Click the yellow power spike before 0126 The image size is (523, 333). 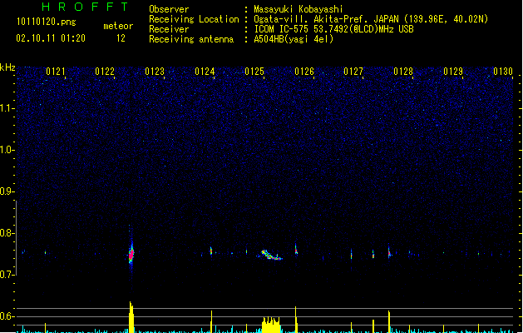[296, 320]
